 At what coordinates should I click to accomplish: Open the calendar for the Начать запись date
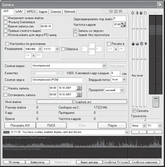click(79, 88)
